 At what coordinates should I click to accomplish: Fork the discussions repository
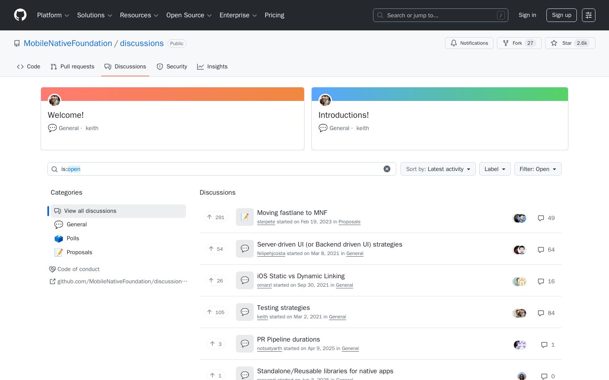pyautogui.click(x=519, y=43)
